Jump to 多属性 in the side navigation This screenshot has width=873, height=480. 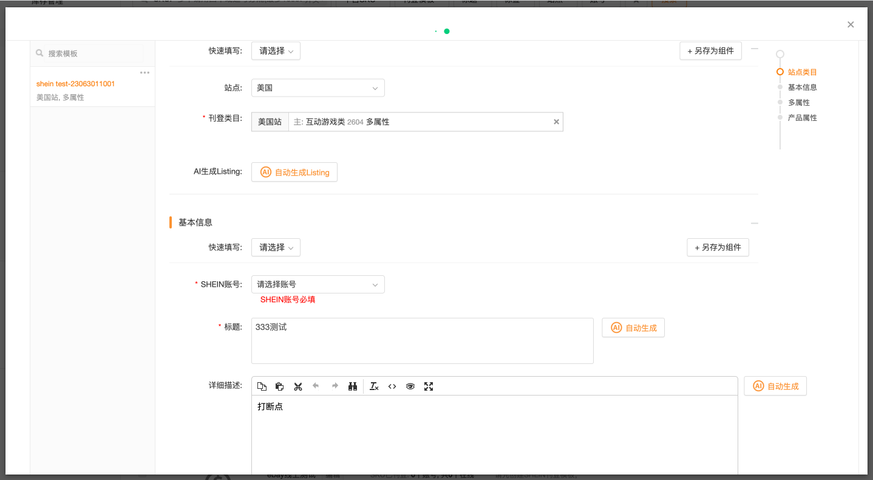tap(798, 103)
